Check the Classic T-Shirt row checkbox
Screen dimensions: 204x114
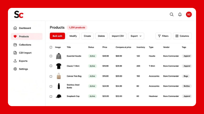(51, 66)
